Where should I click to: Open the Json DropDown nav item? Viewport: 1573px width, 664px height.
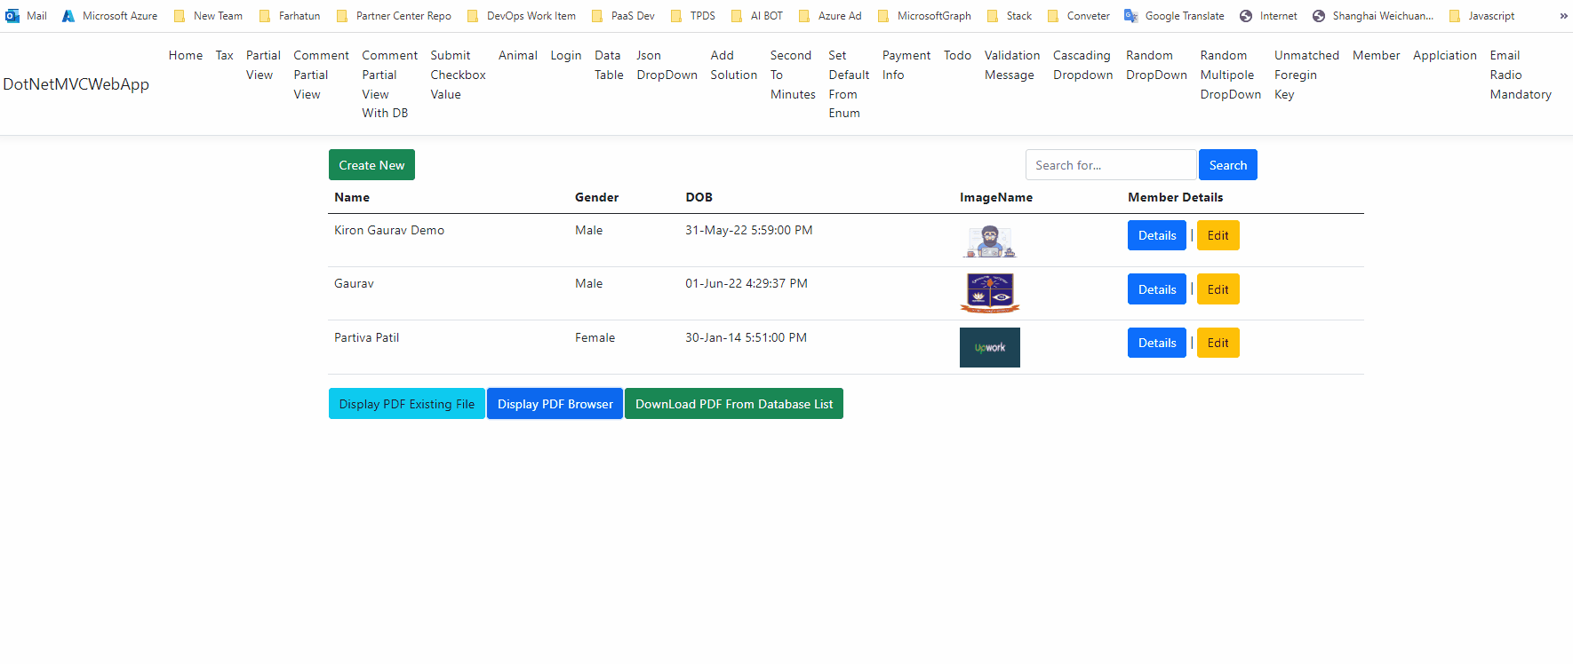point(667,65)
